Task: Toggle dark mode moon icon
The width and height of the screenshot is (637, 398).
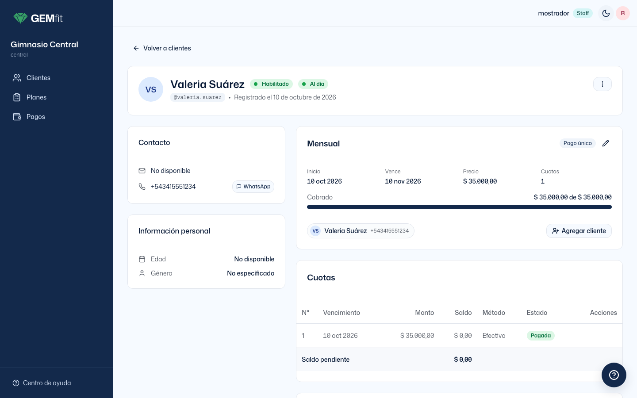Action: (606, 13)
